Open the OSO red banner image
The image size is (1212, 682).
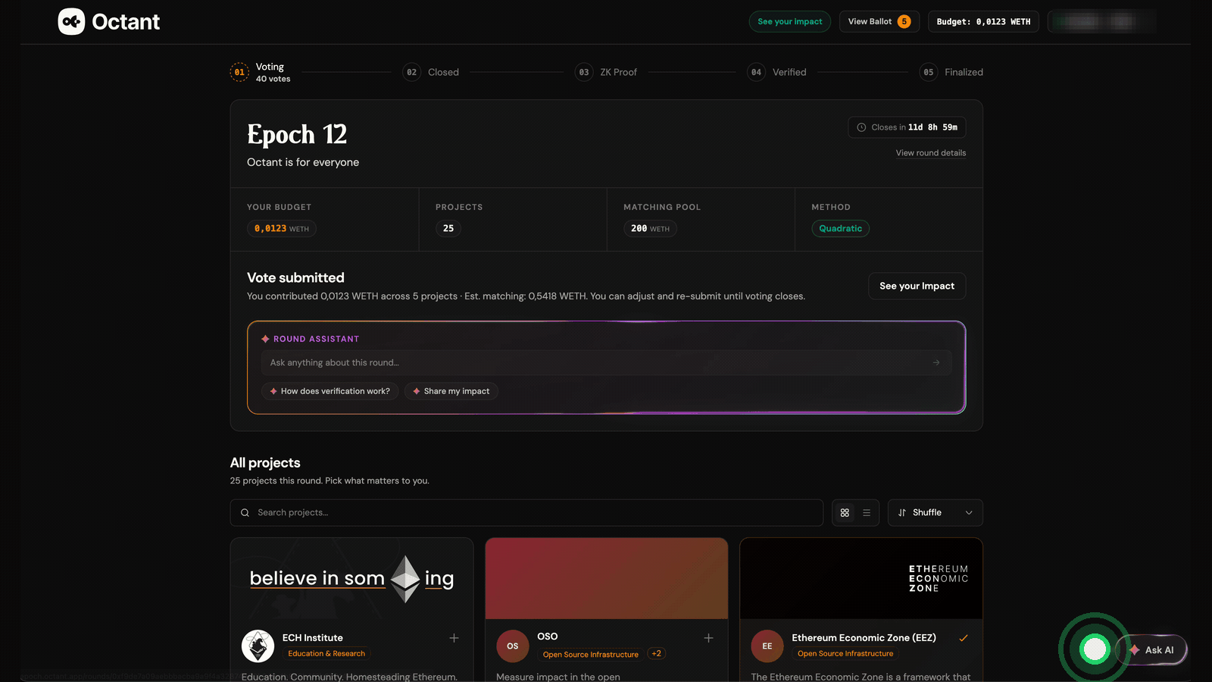pos(607,578)
